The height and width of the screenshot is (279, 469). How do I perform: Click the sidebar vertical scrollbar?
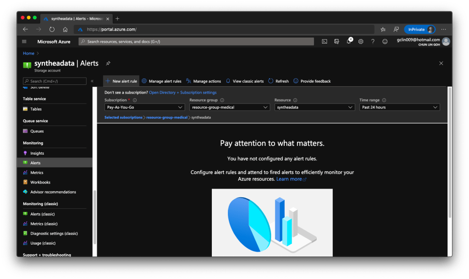point(94,216)
